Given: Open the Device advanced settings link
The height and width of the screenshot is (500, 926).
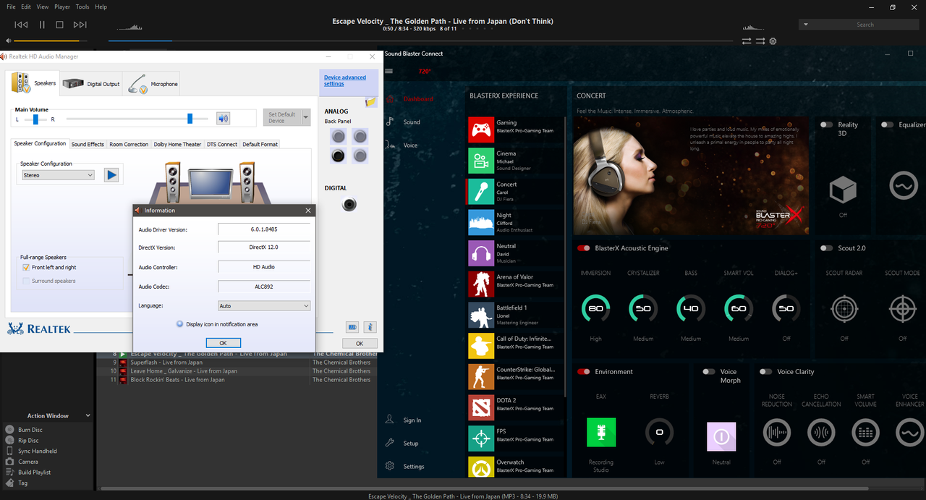Looking at the screenshot, I should pos(345,80).
